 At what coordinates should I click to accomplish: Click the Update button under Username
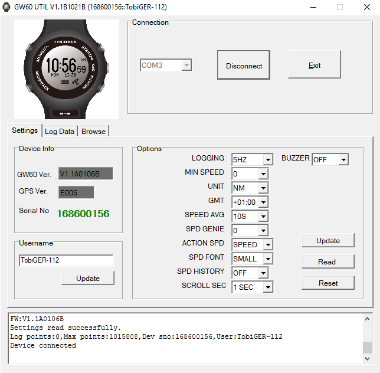tap(88, 278)
